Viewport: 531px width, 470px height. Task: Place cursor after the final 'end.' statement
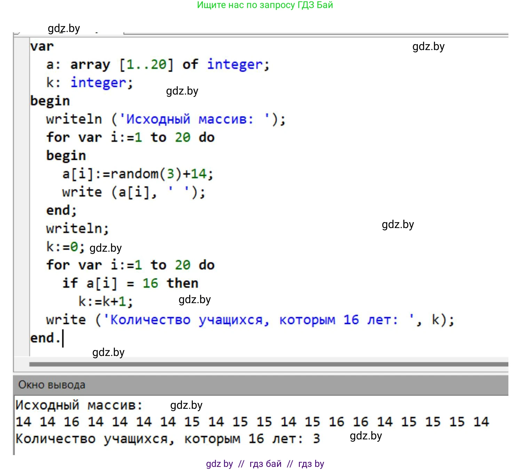tap(63, 338)
